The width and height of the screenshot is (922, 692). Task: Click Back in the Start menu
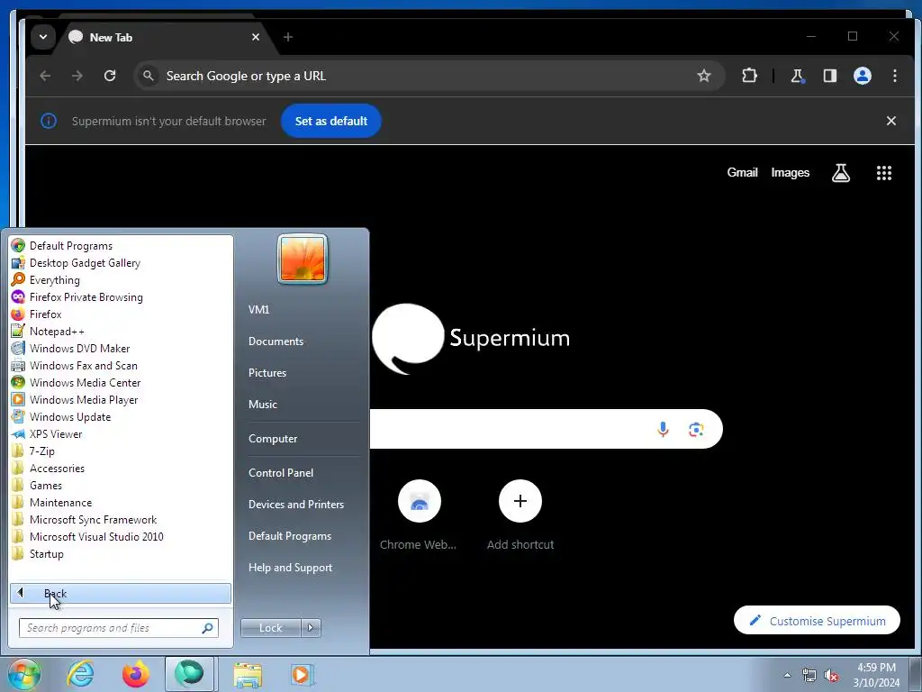tap(121, 593)
